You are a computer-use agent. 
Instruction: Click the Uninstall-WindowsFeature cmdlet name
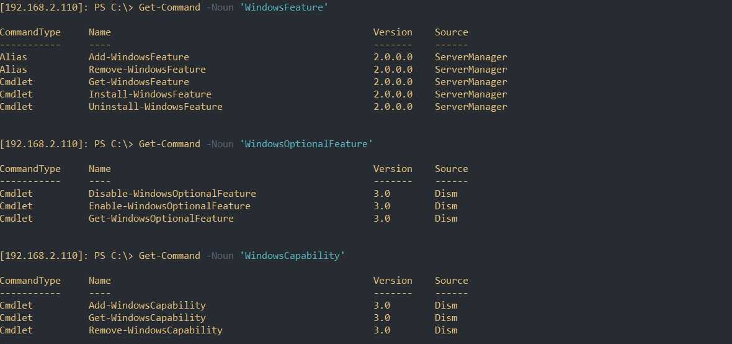[x=155, y=107]
